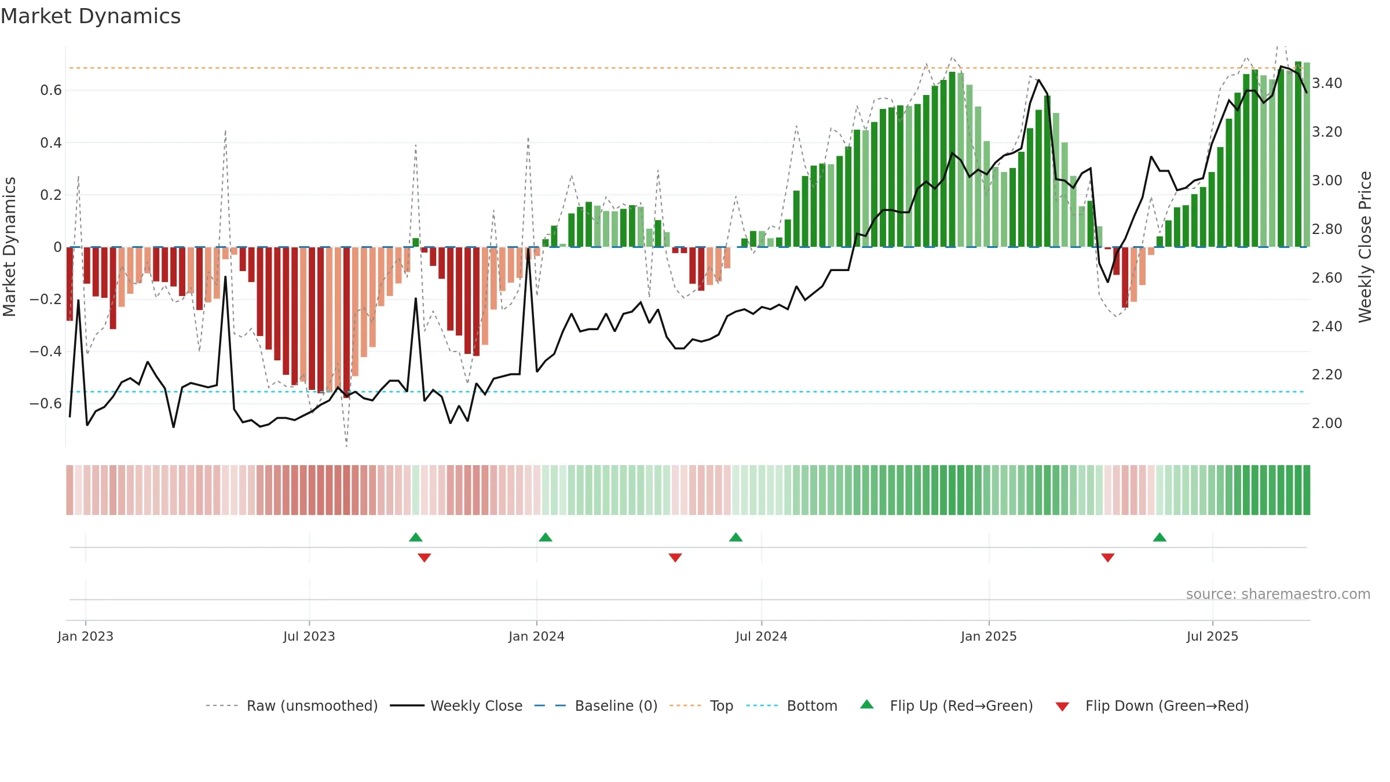
Task: Toggle the Bottom legend entry
Action: point(791,706)
